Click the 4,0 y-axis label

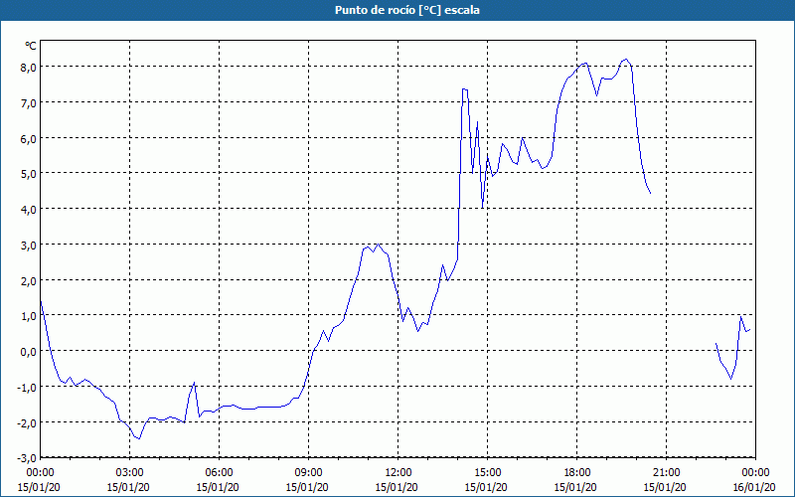[28, 209]
